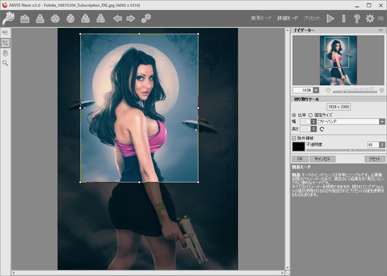Viewport: 387px width, 276px height.
Task: Open the black excluded-area color swatch
Action: coord(299,147)
